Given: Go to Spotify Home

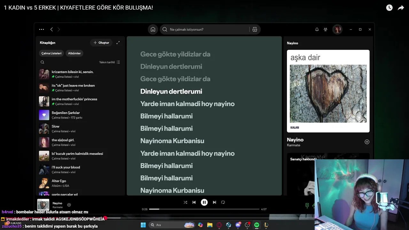Looking at the screenshot, I should point(153,29).
